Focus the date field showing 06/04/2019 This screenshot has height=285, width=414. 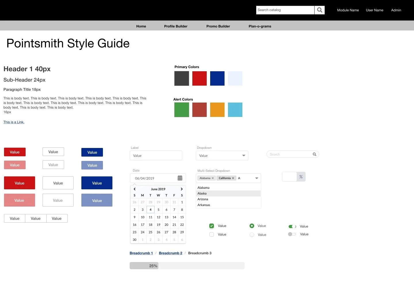(158, 178)
